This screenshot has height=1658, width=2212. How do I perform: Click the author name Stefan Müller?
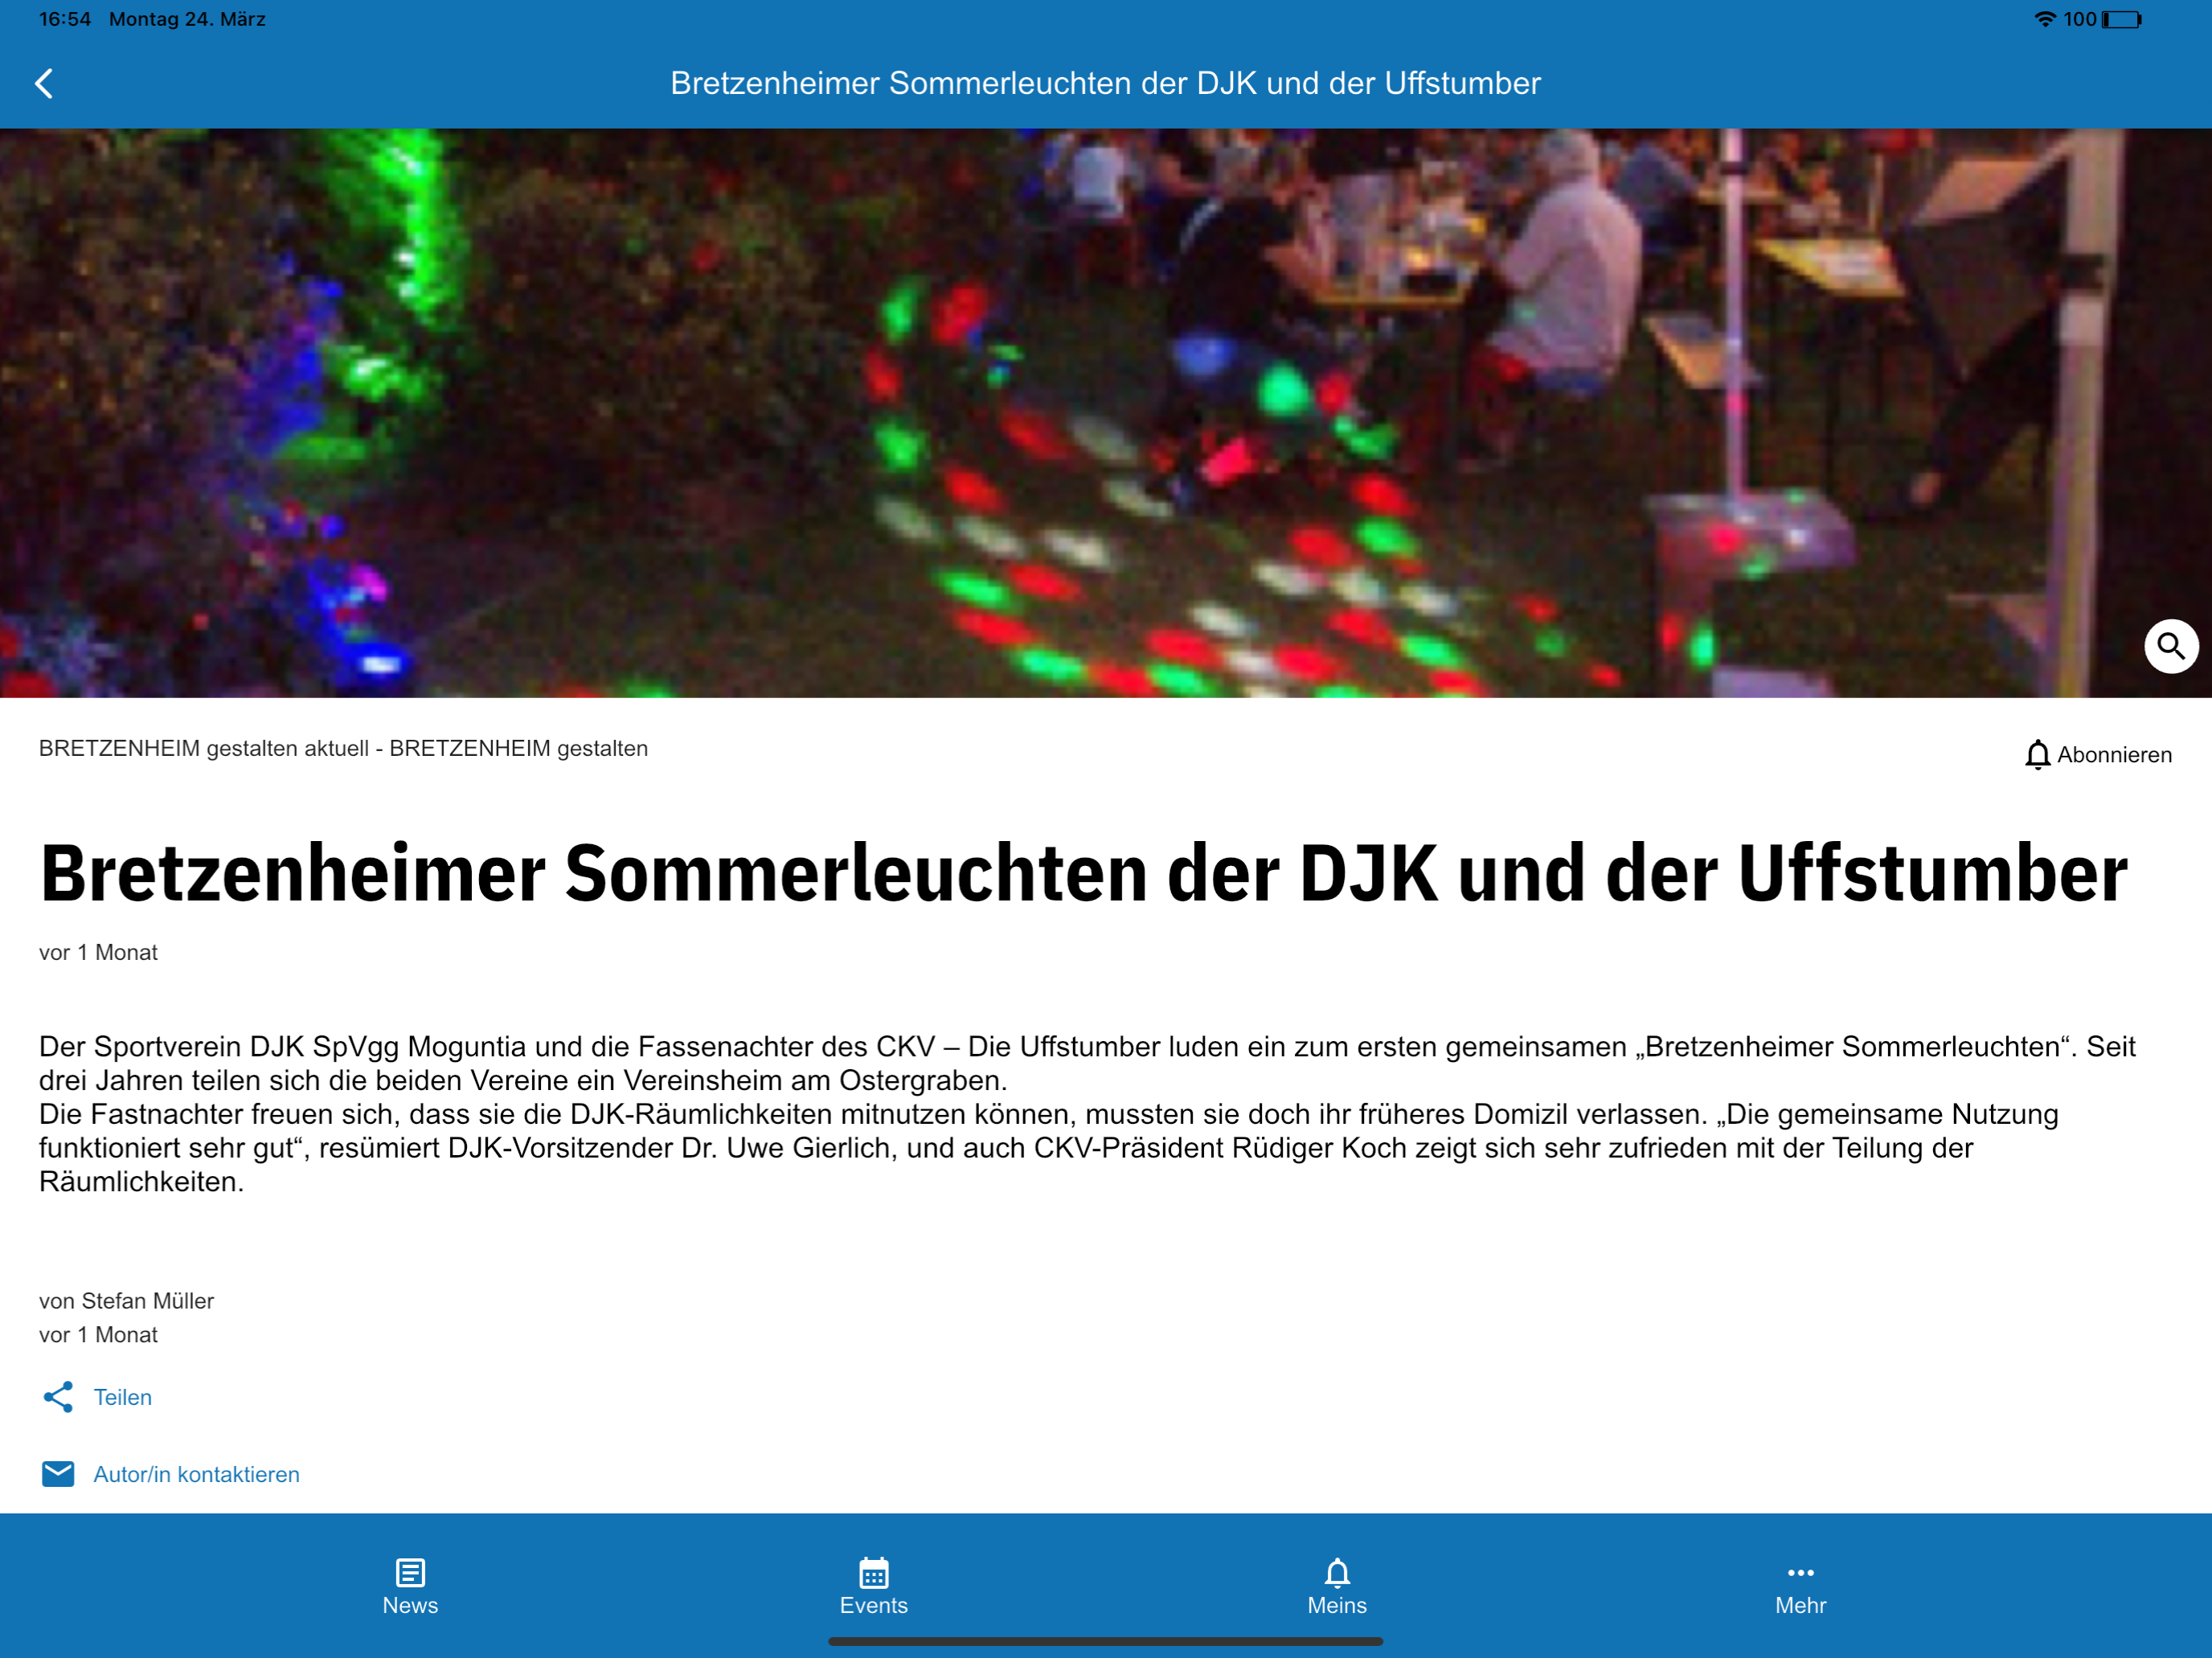147,1301
